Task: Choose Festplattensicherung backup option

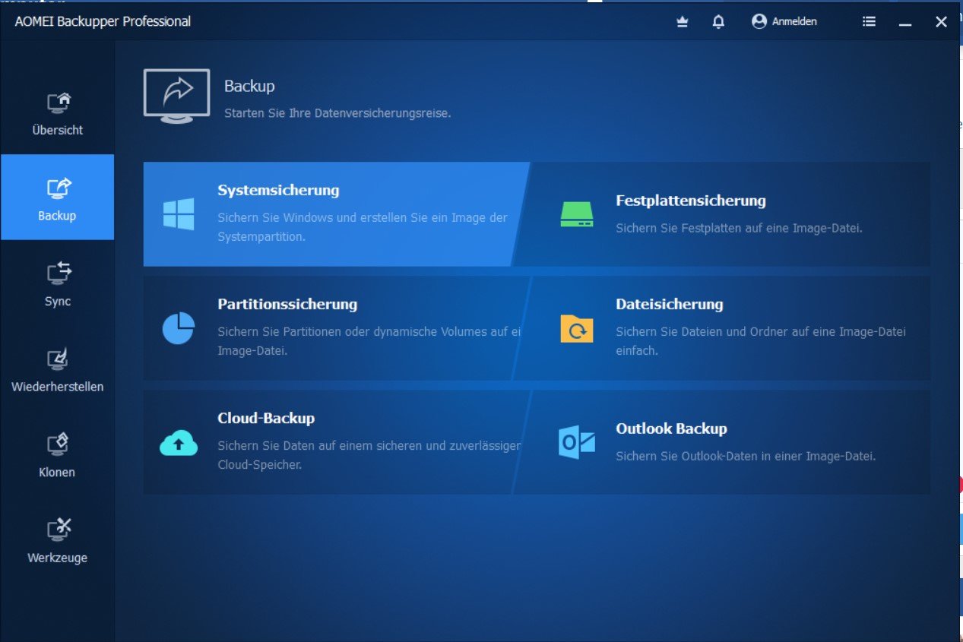Action: pos(722,213)
